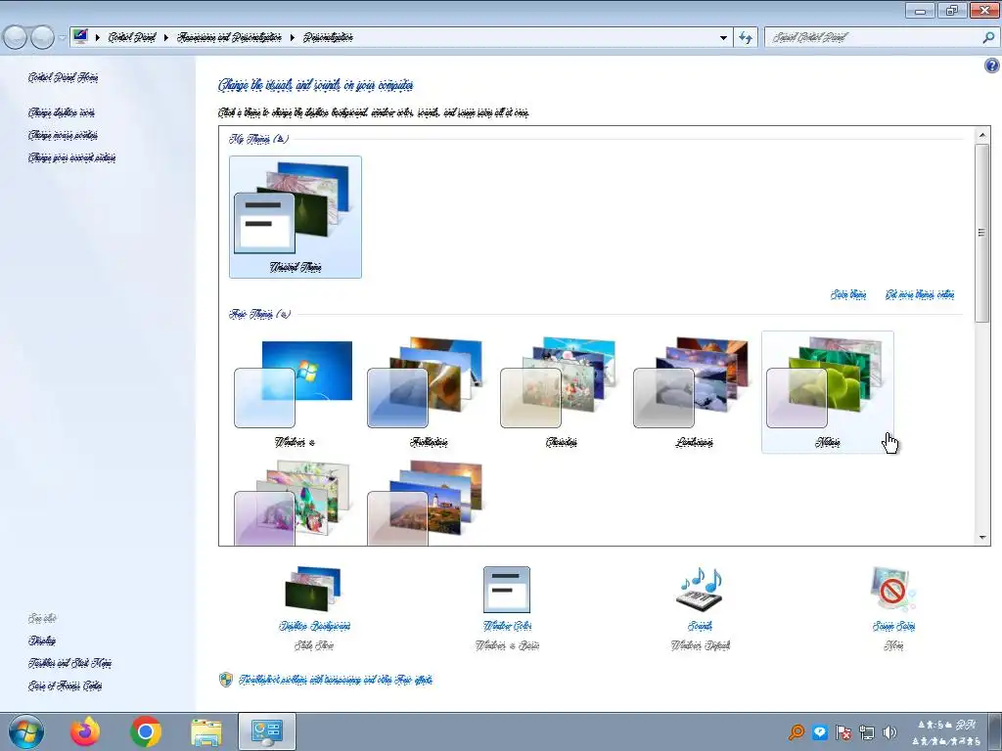1002x751 pixels.
Task: Click the Aero Themes (7) group header
Action: point(259,314)
